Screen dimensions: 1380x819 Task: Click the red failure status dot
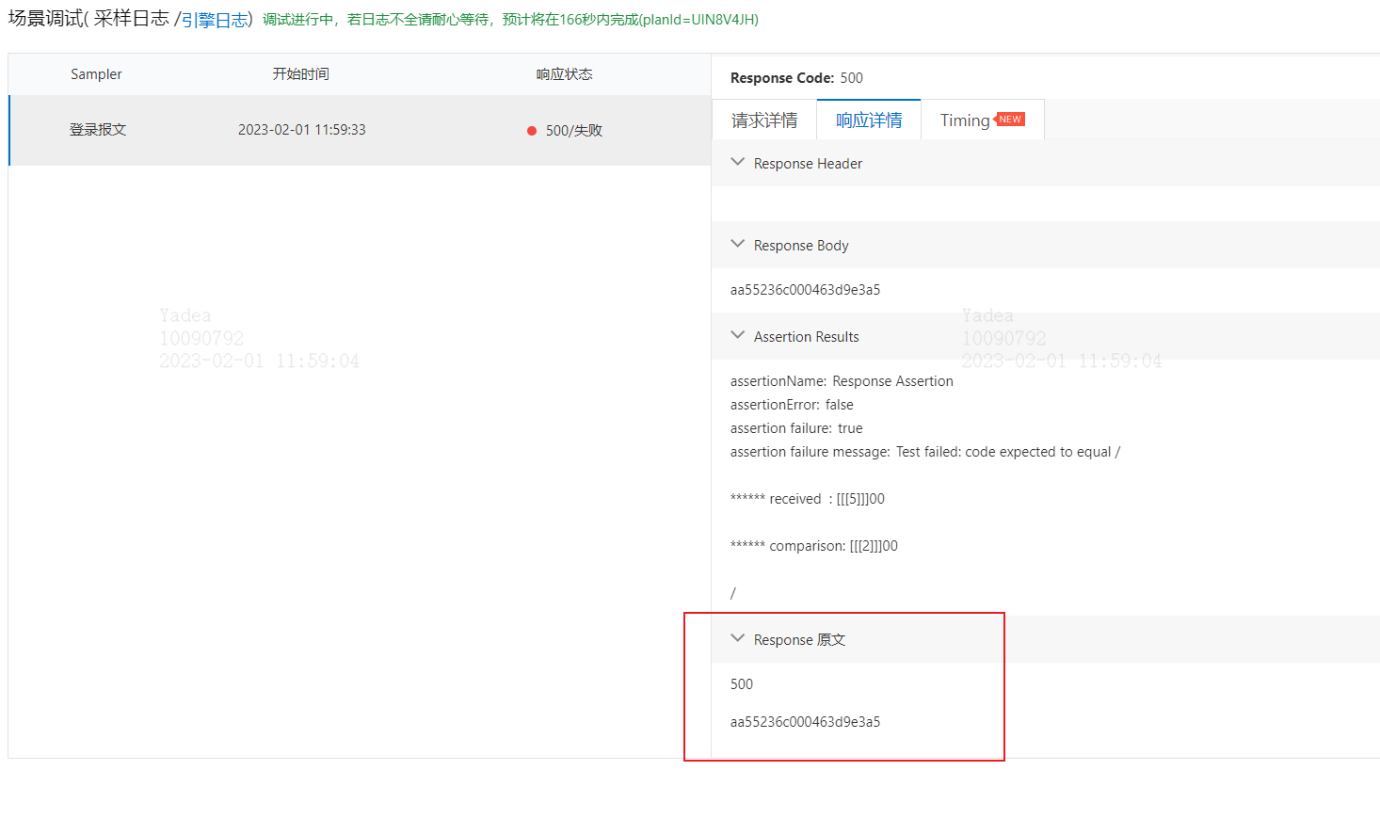(532, 131)
